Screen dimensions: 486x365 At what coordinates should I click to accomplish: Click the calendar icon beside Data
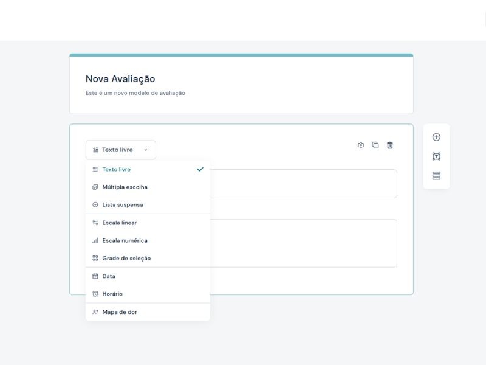[95, 276]
